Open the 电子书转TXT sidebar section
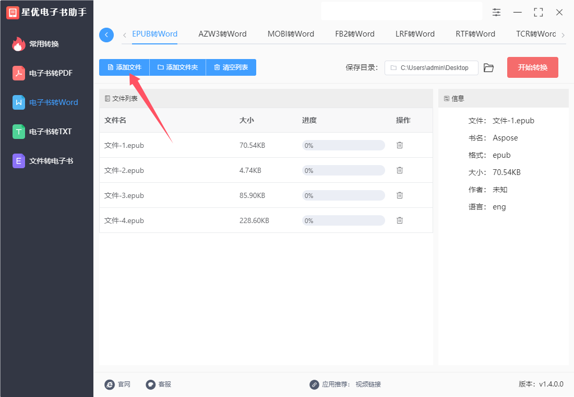The height and width of the screenshot is (397, 574). 51,132
